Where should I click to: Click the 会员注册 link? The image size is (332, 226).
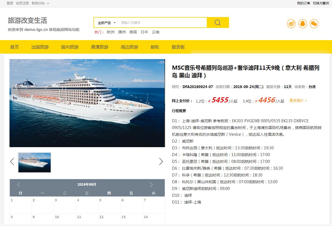(x=22, y=3)
